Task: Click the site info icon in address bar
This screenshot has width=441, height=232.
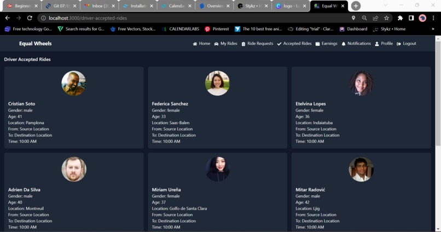Action: click(x=43, y=18)
